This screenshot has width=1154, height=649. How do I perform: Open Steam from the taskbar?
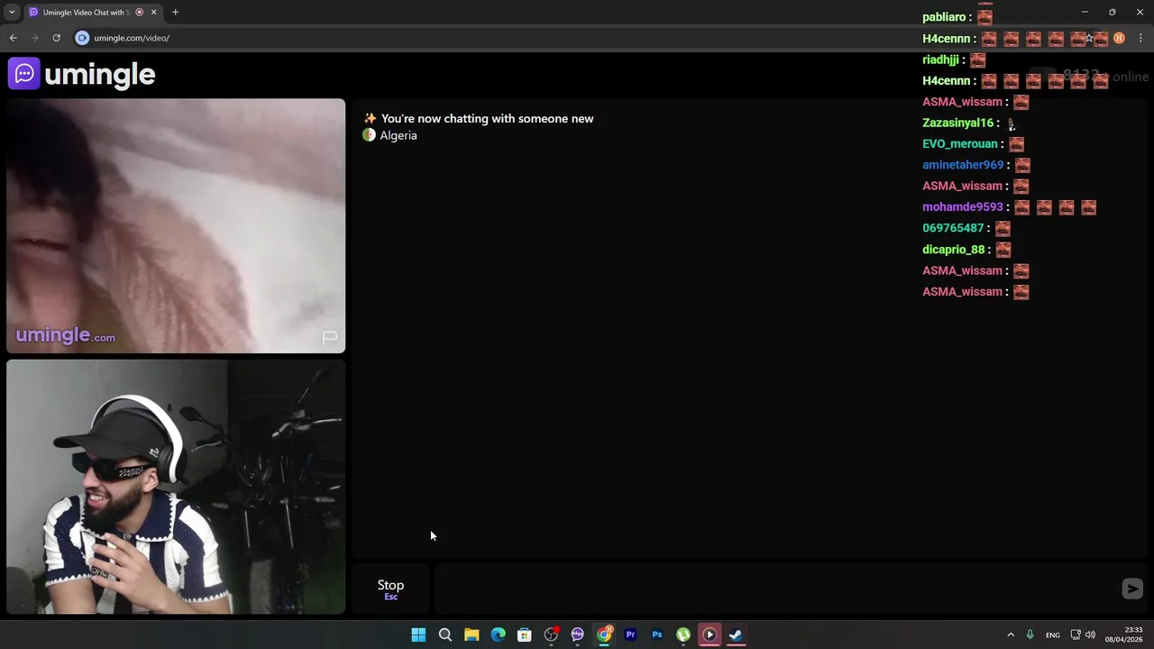736,635
